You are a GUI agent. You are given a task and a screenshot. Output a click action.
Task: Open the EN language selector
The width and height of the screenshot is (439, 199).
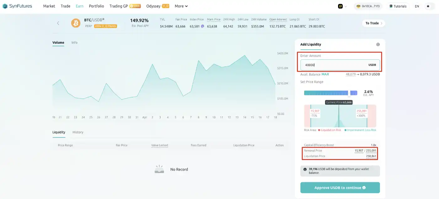tap(417, 6)
